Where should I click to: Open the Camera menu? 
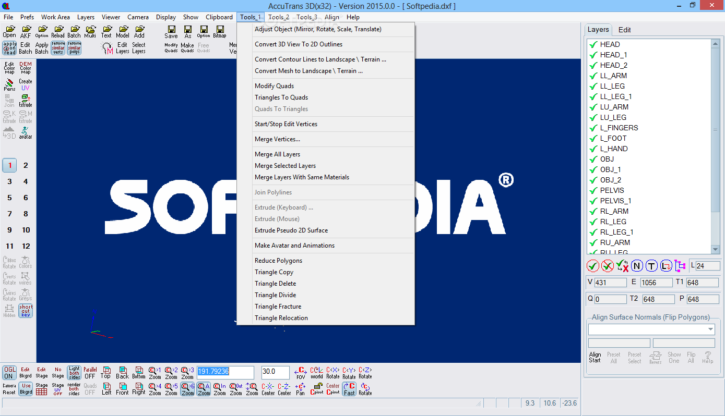[138, 17]
